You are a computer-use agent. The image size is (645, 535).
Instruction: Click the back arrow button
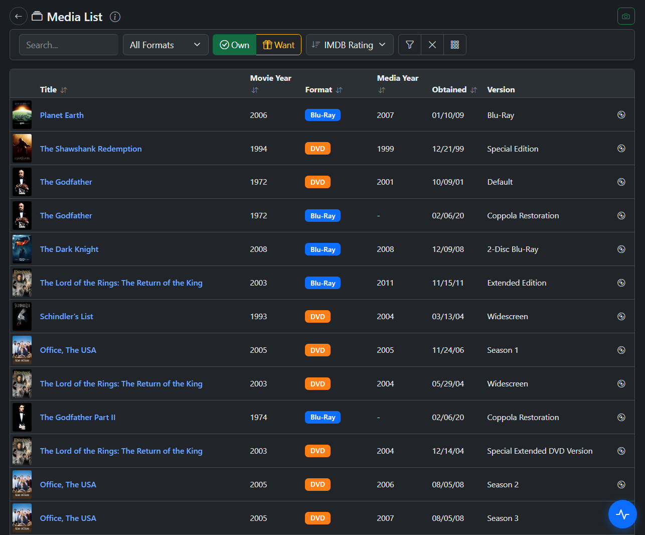[19, 17]
